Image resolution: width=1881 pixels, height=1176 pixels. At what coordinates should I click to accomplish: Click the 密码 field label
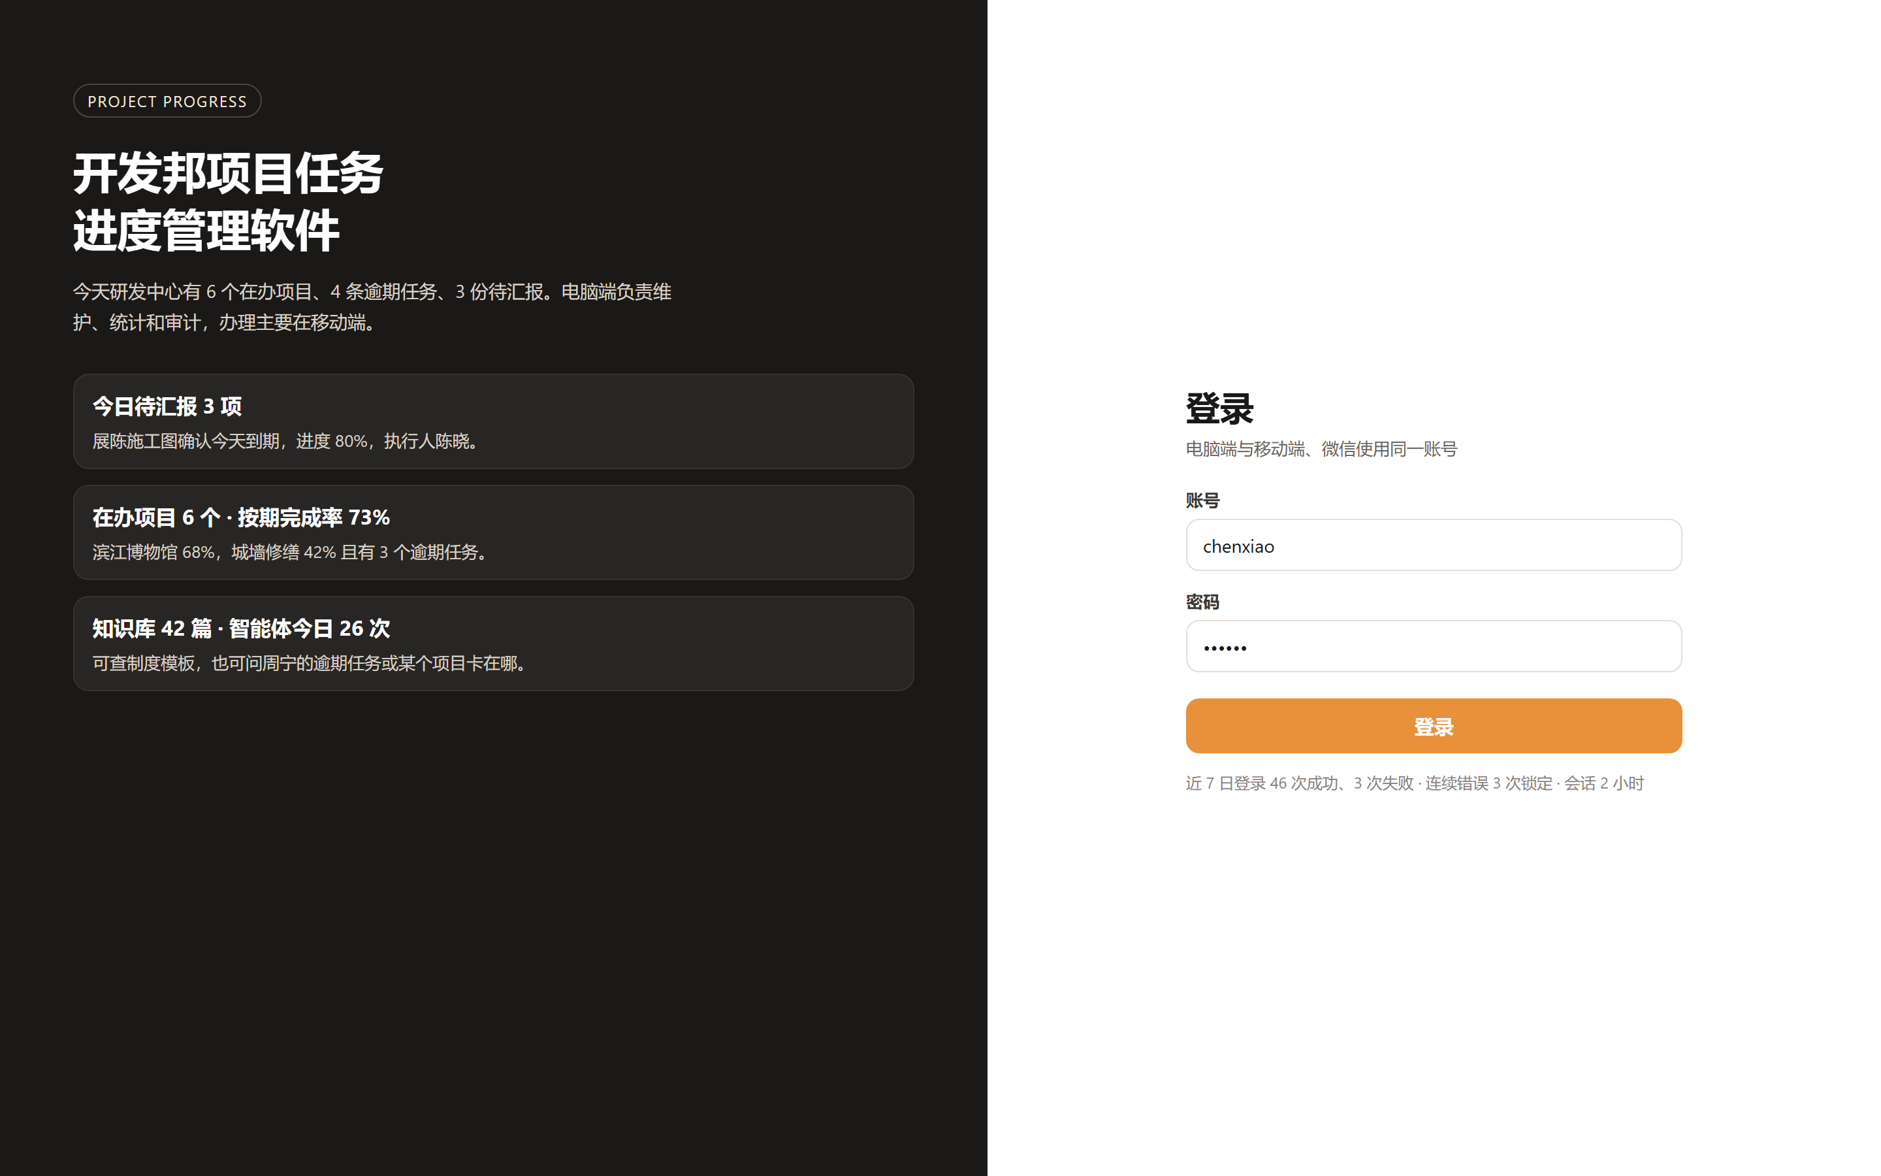(1202, 602)
